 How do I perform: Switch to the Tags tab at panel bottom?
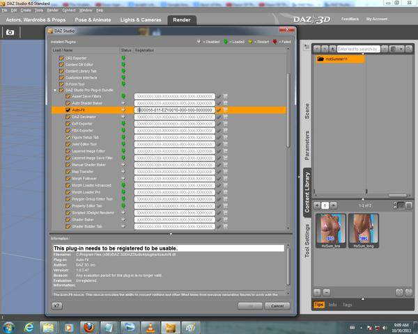pos(347,305)
